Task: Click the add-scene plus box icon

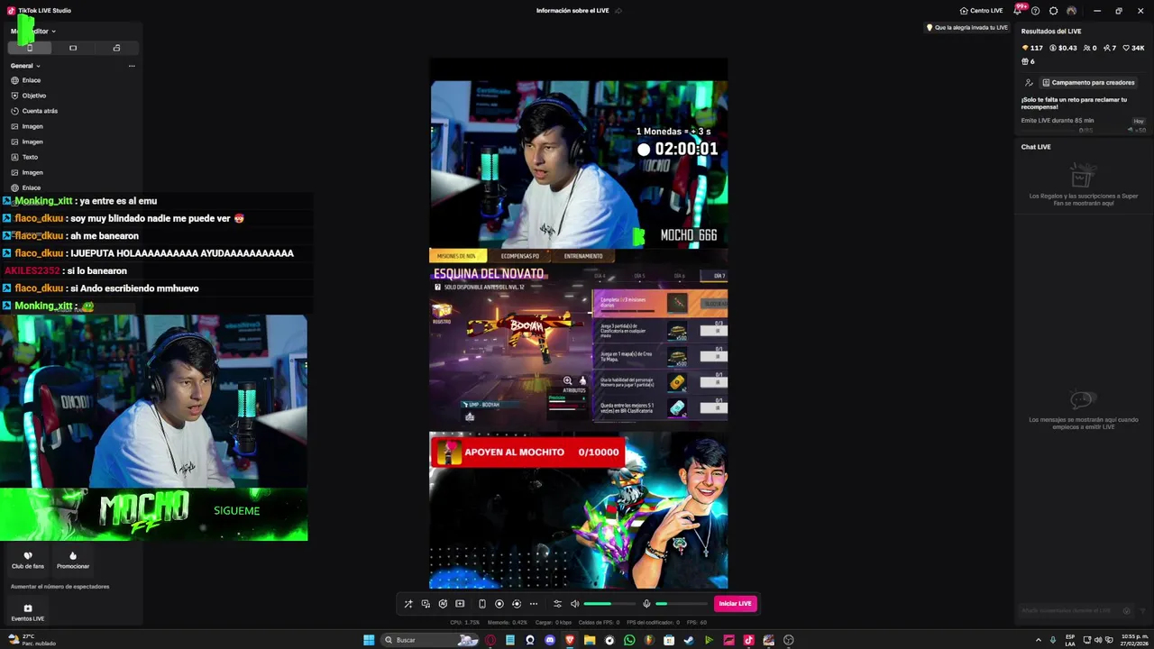Action: [460, 604]
